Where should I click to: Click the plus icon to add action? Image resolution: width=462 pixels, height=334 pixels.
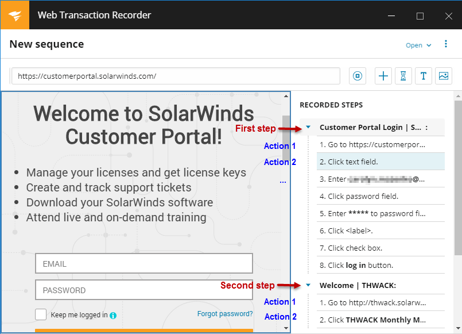click(383, 76)
